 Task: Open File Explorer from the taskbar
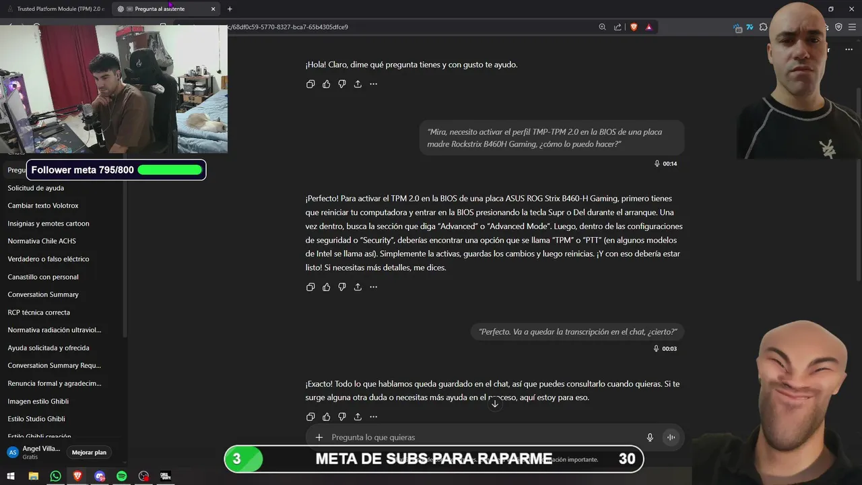click(x=33, y=476)
